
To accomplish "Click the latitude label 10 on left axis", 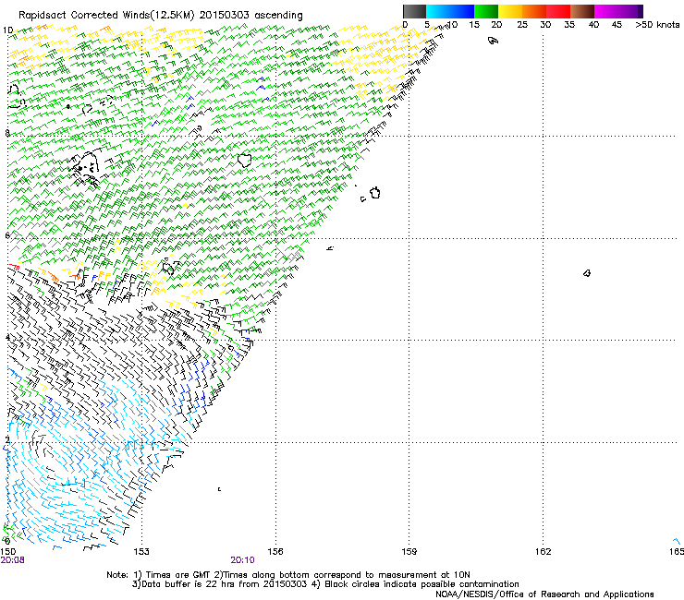I will pos(7,30).
